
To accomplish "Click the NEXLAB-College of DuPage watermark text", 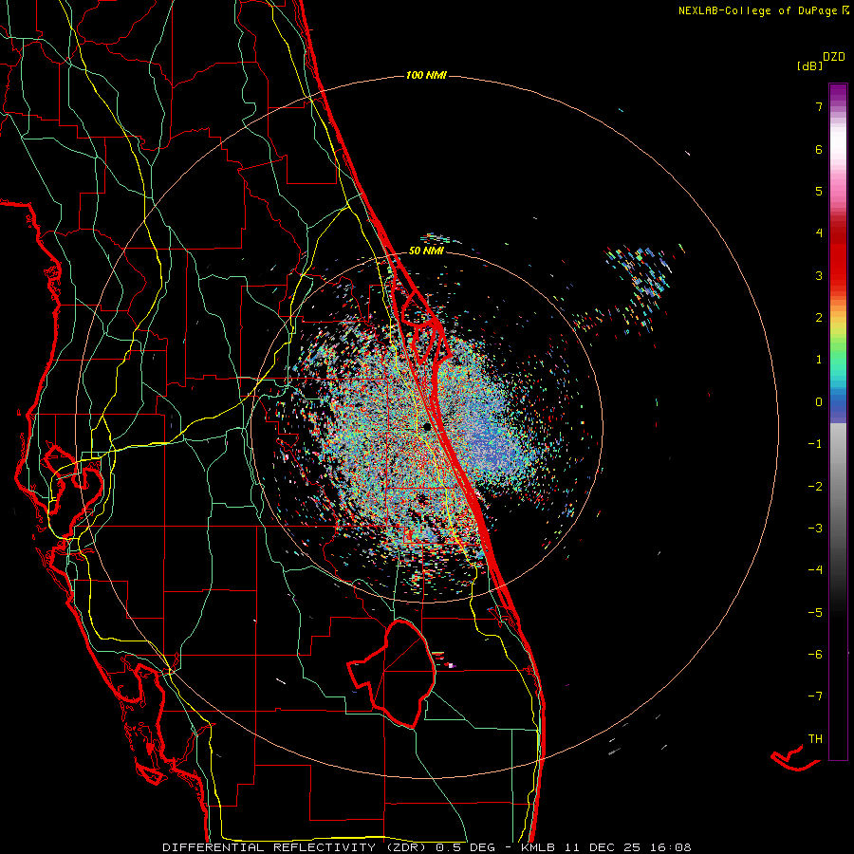I will click(x=758, y=10).
